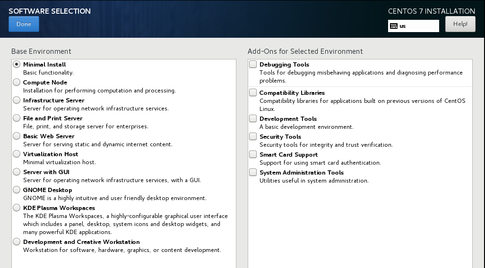Click 'File, print, and storage server' description
This screenshot has height=268, width=485.
(x=86, y=126)
